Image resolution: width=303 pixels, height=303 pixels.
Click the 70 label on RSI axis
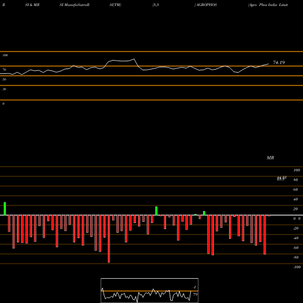(x=4, y=70)
